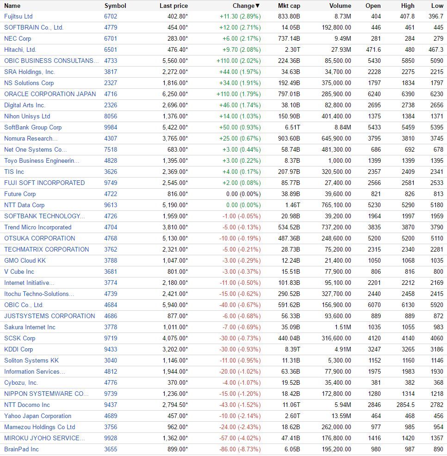Open Soliton Systems KK link
Viewport: 447px width, 456px height.
(31, 360)
